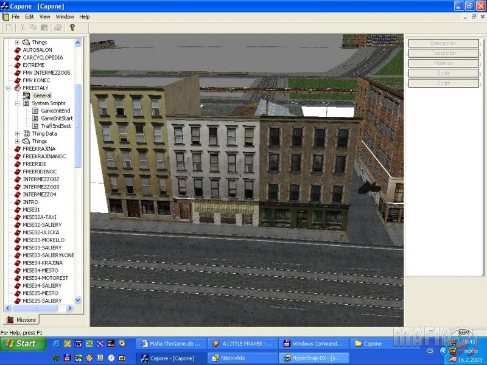Screen dimensions: 487x365
Task: Click the Cut scissors toolbar icon
Action: click(23, 27)
